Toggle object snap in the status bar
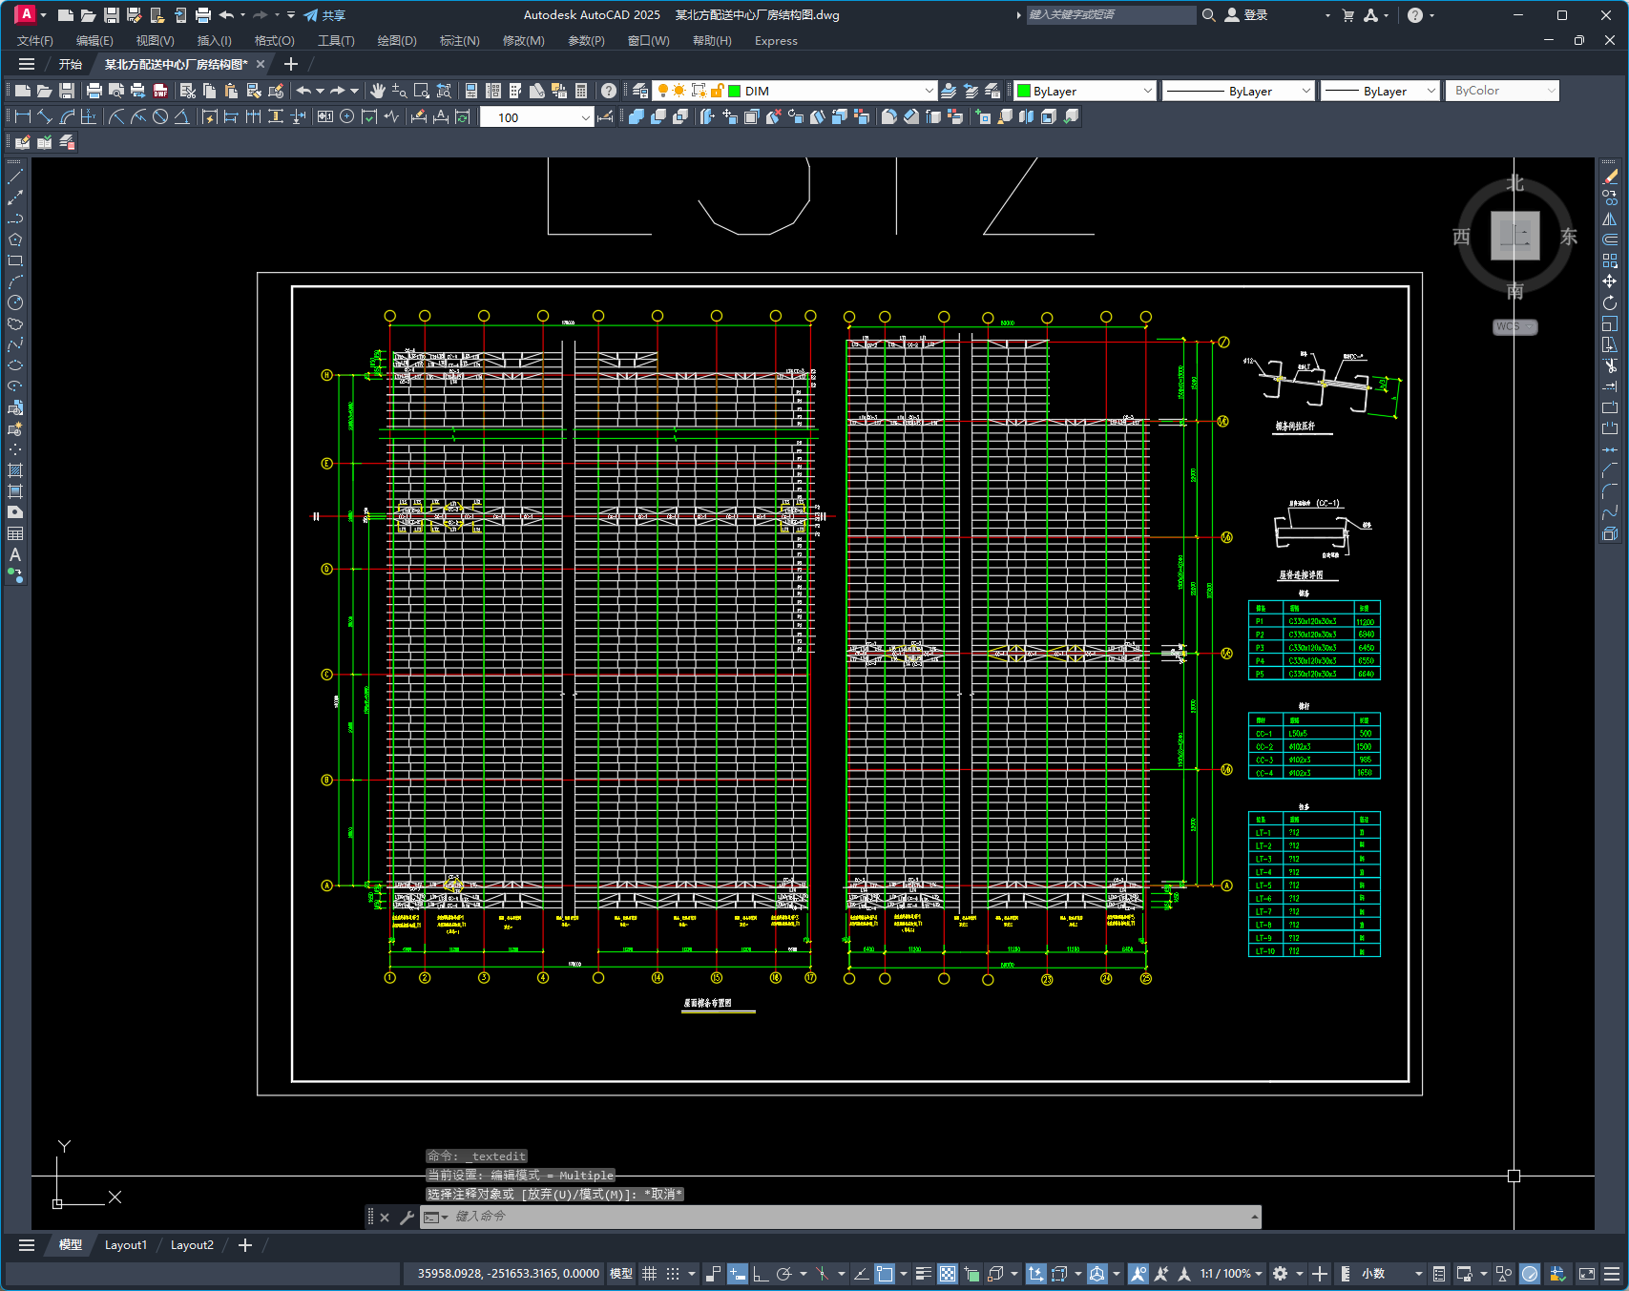The width and height of the screenshot is (1629, 1291). pos(885,1274)
